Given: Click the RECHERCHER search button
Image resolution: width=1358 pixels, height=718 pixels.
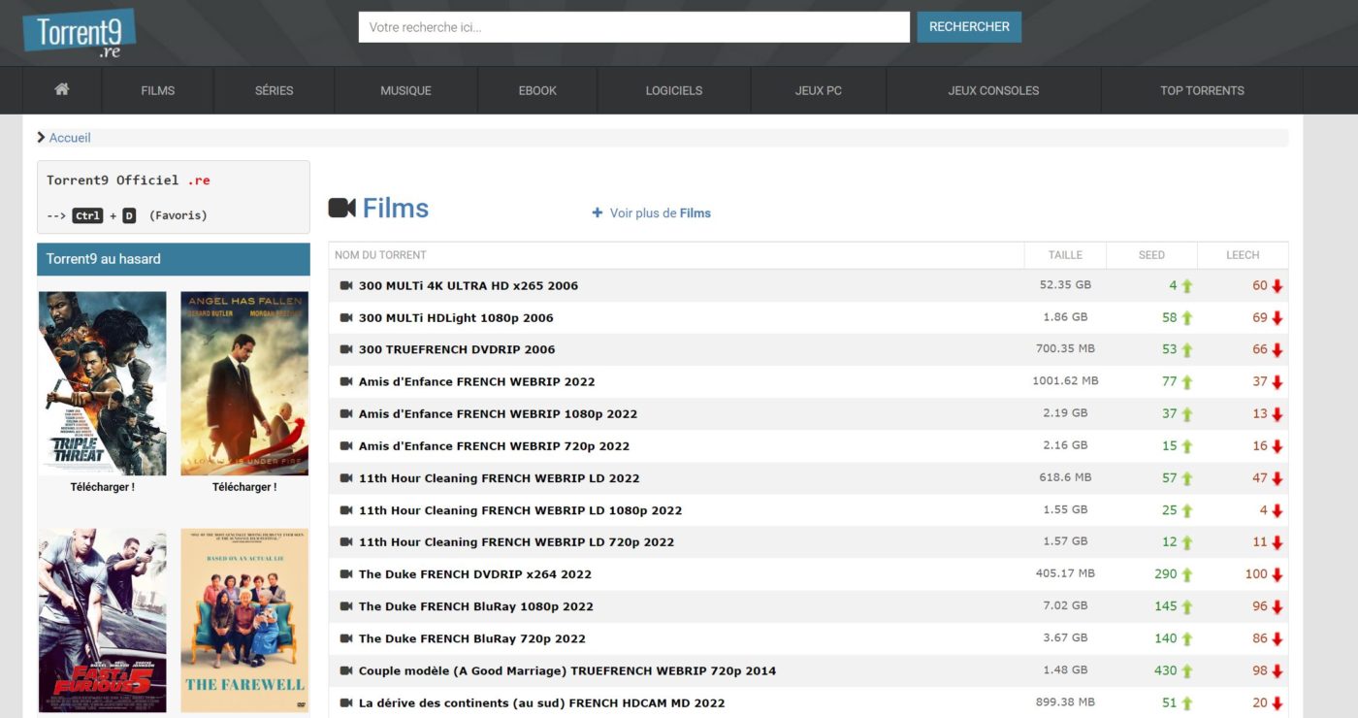Looking at the screenshot, I should click(x=969, y=27).
